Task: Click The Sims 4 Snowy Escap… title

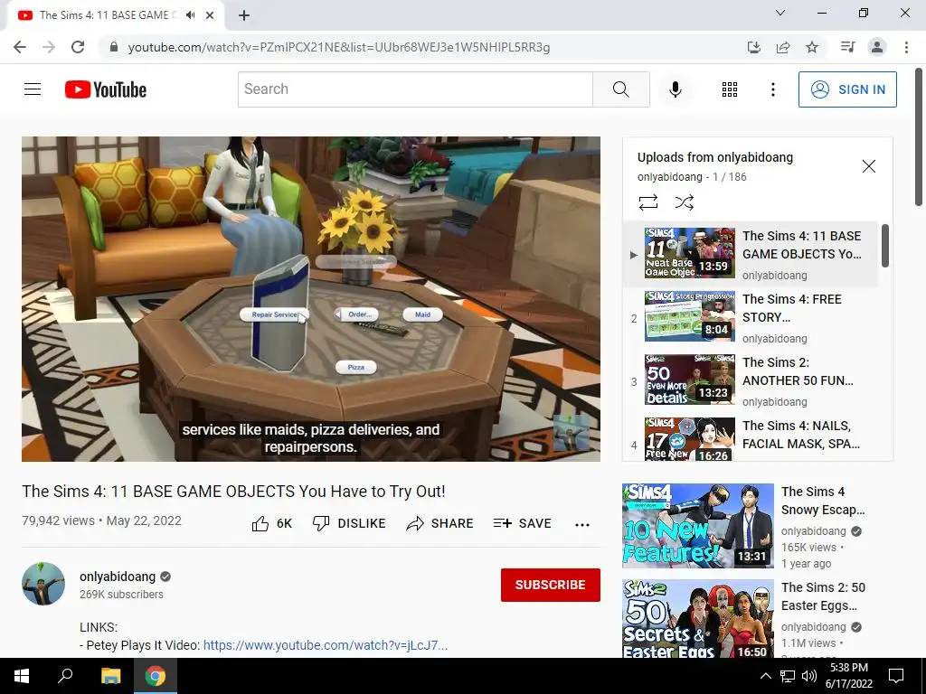Action: 823,501
